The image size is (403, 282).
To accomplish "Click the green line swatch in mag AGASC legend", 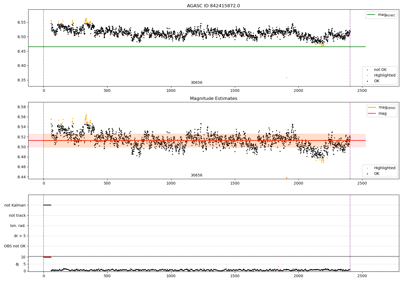I will click(371, 15).
